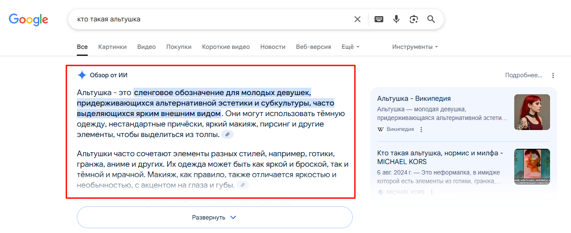Expand the Ещё dropdown menu
Image resolution: width=571 pixels, height=233 pixels.
[351, 47]
